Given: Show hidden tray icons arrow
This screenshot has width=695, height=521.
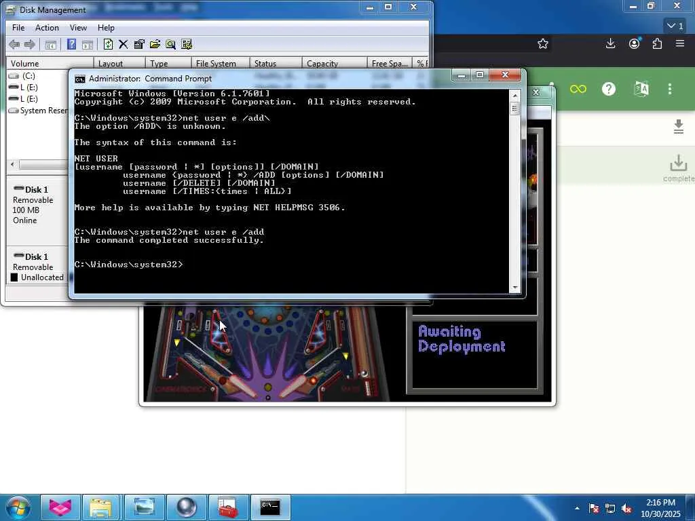Looking at the screenshot, I should [577, 509].
